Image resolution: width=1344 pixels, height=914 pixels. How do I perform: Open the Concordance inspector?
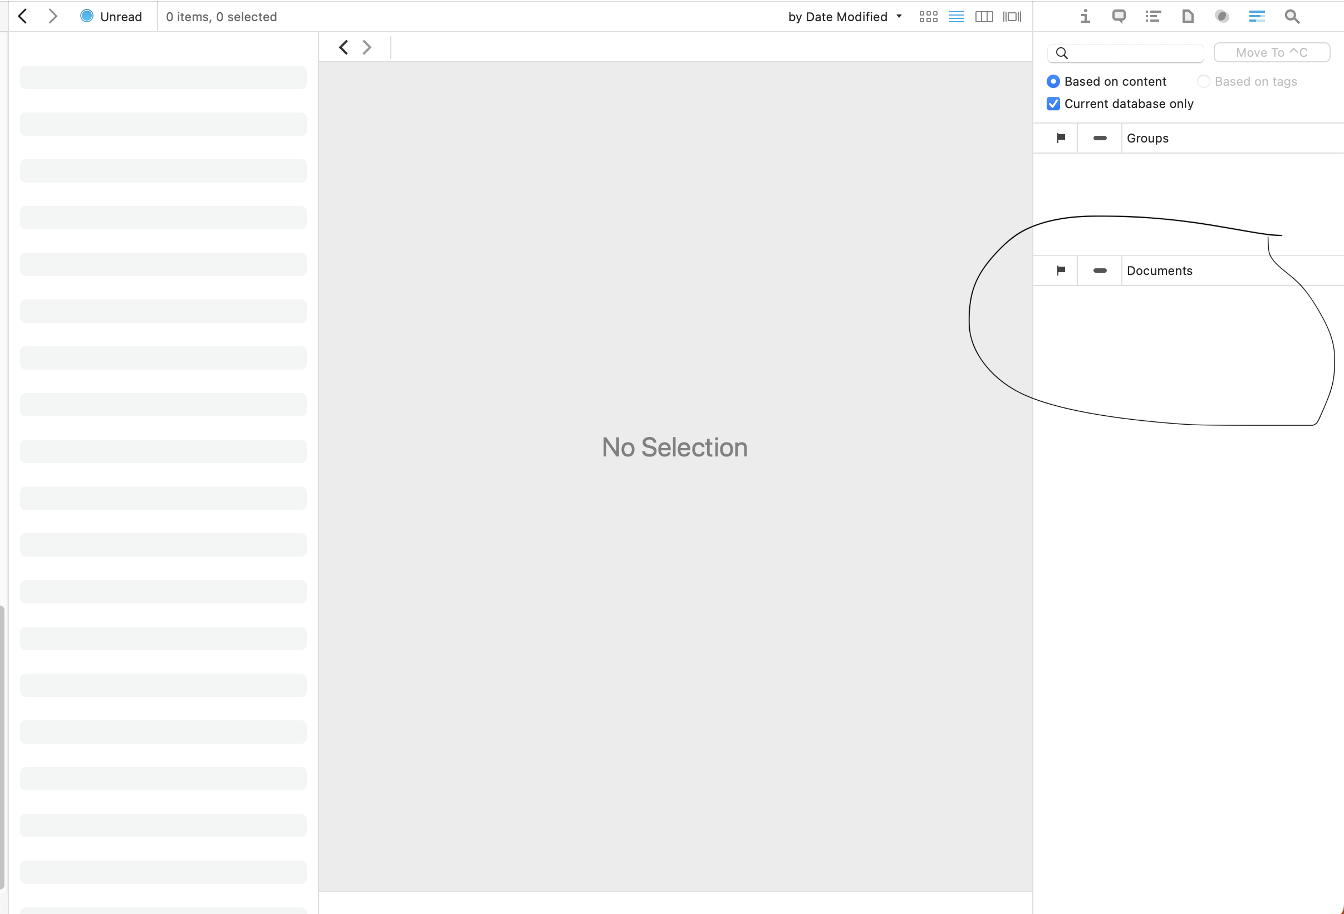tap(1222, 16)
